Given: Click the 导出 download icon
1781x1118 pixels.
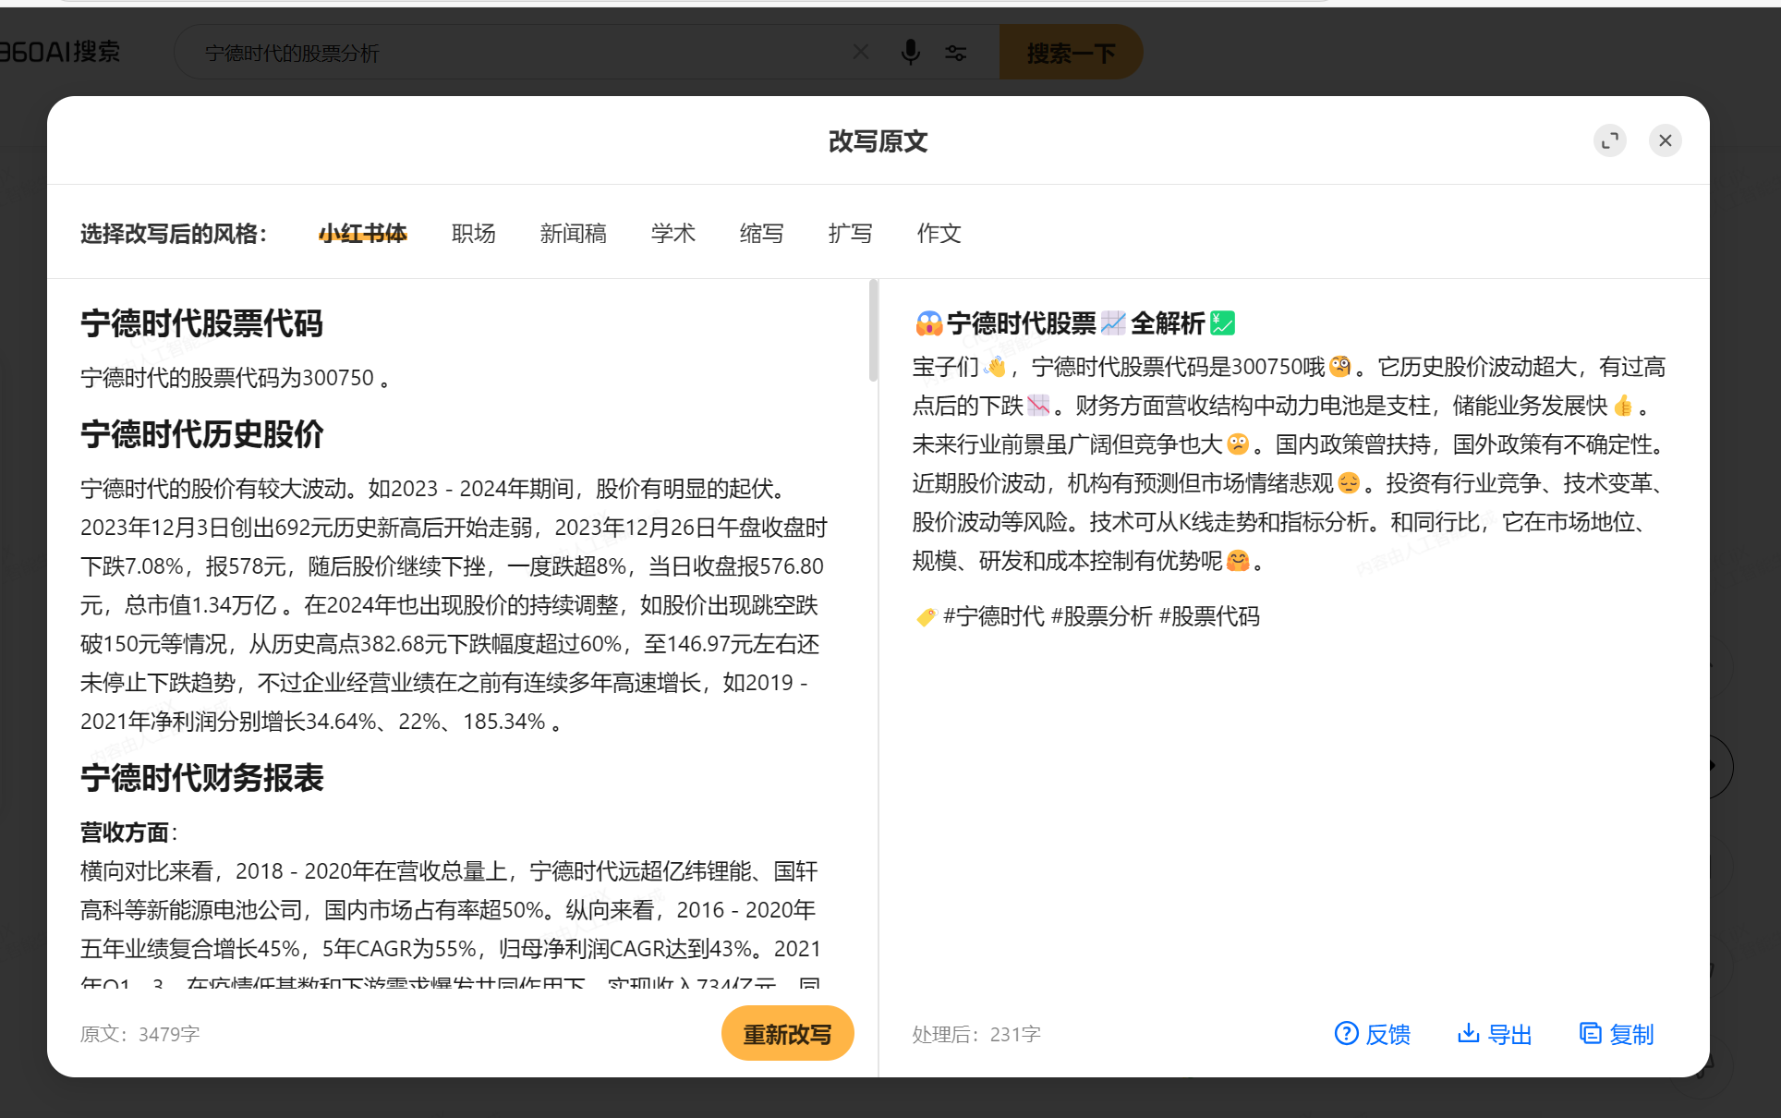Looking at the screenshot, I should point(1469,1033).
